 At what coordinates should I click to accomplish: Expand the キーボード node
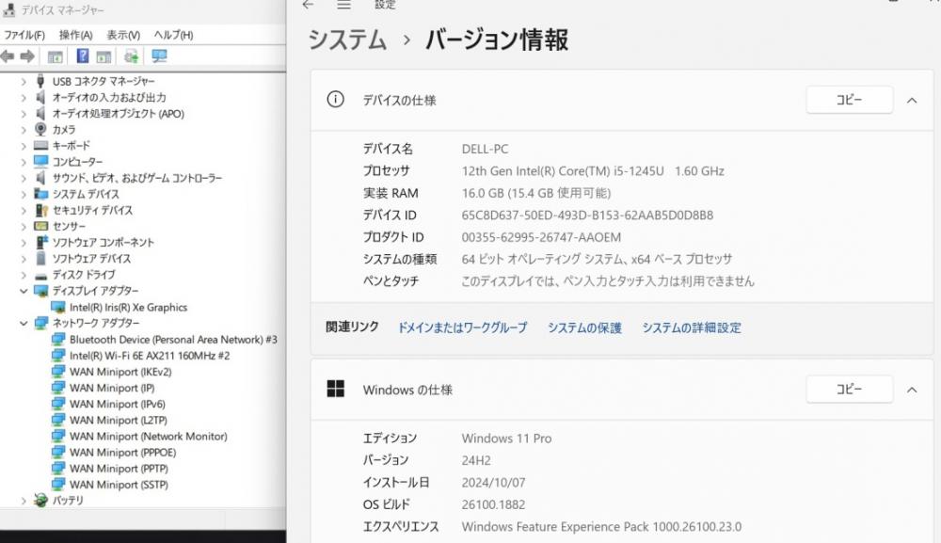pyautogui.click(x=24, y=146)
